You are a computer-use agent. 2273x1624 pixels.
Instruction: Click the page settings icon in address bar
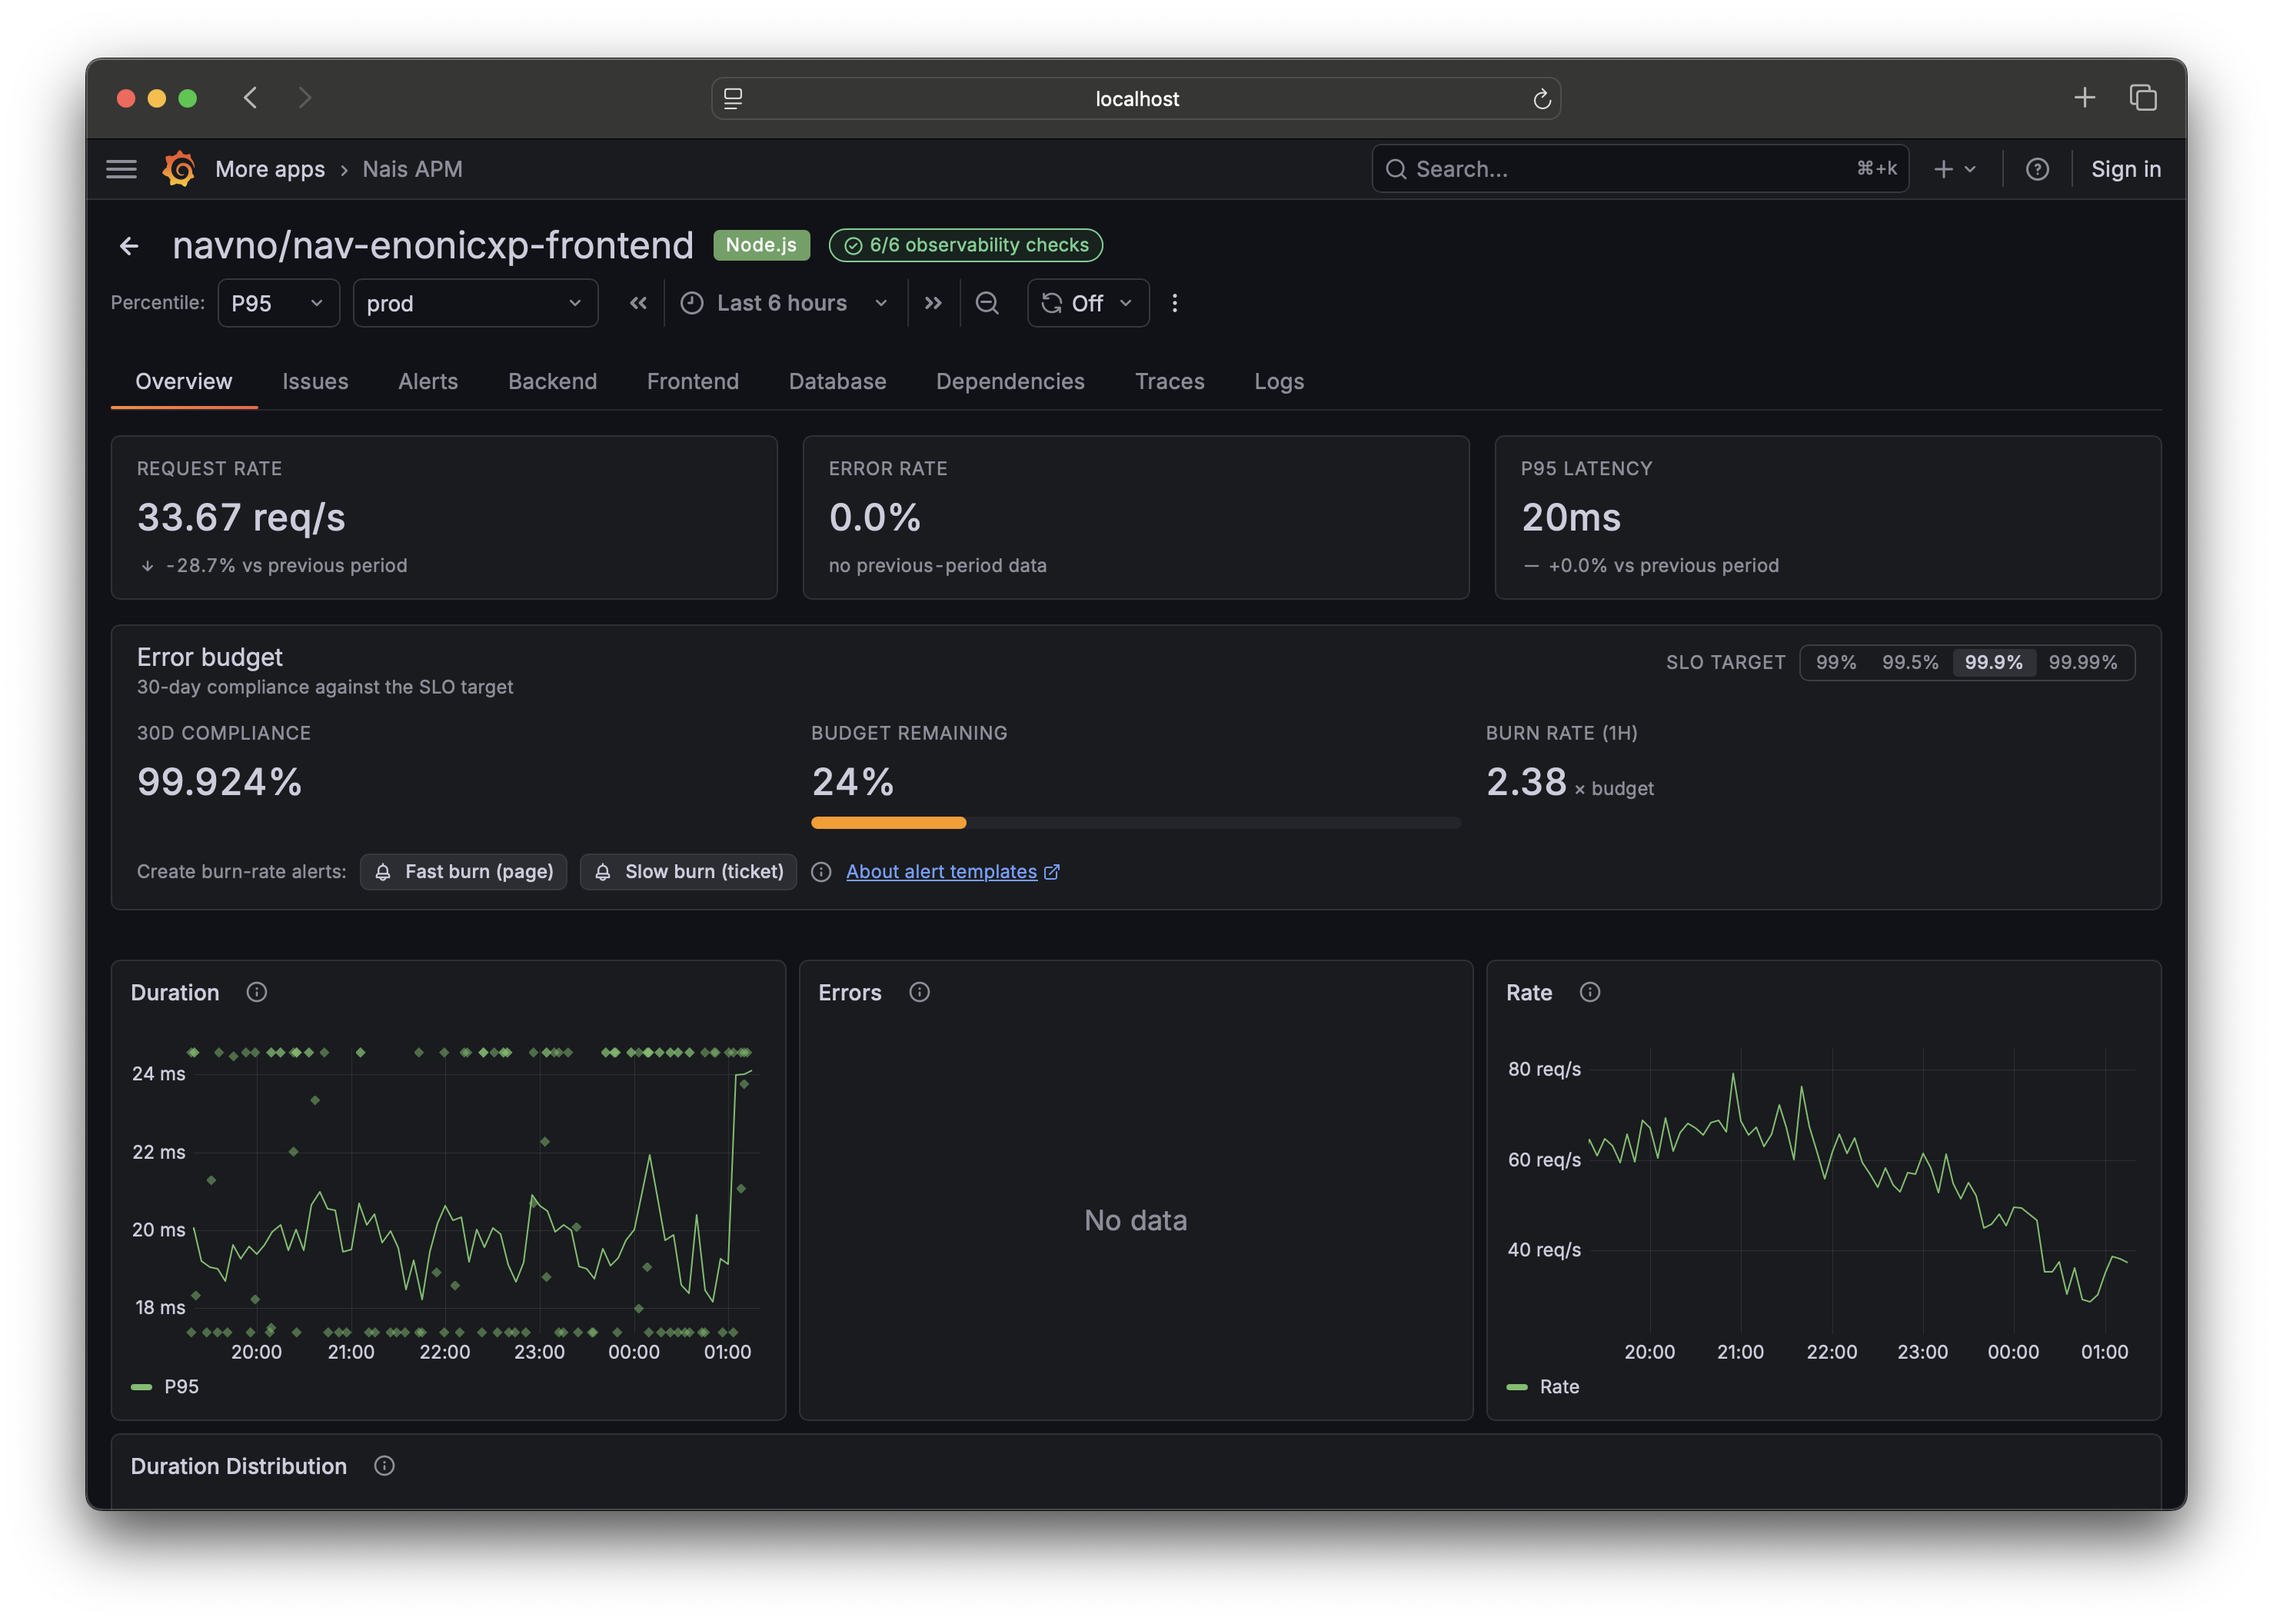[x=733, y=98]
